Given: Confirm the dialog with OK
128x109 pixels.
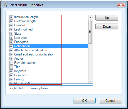Looking at the screenshot, I should (84, 100).
